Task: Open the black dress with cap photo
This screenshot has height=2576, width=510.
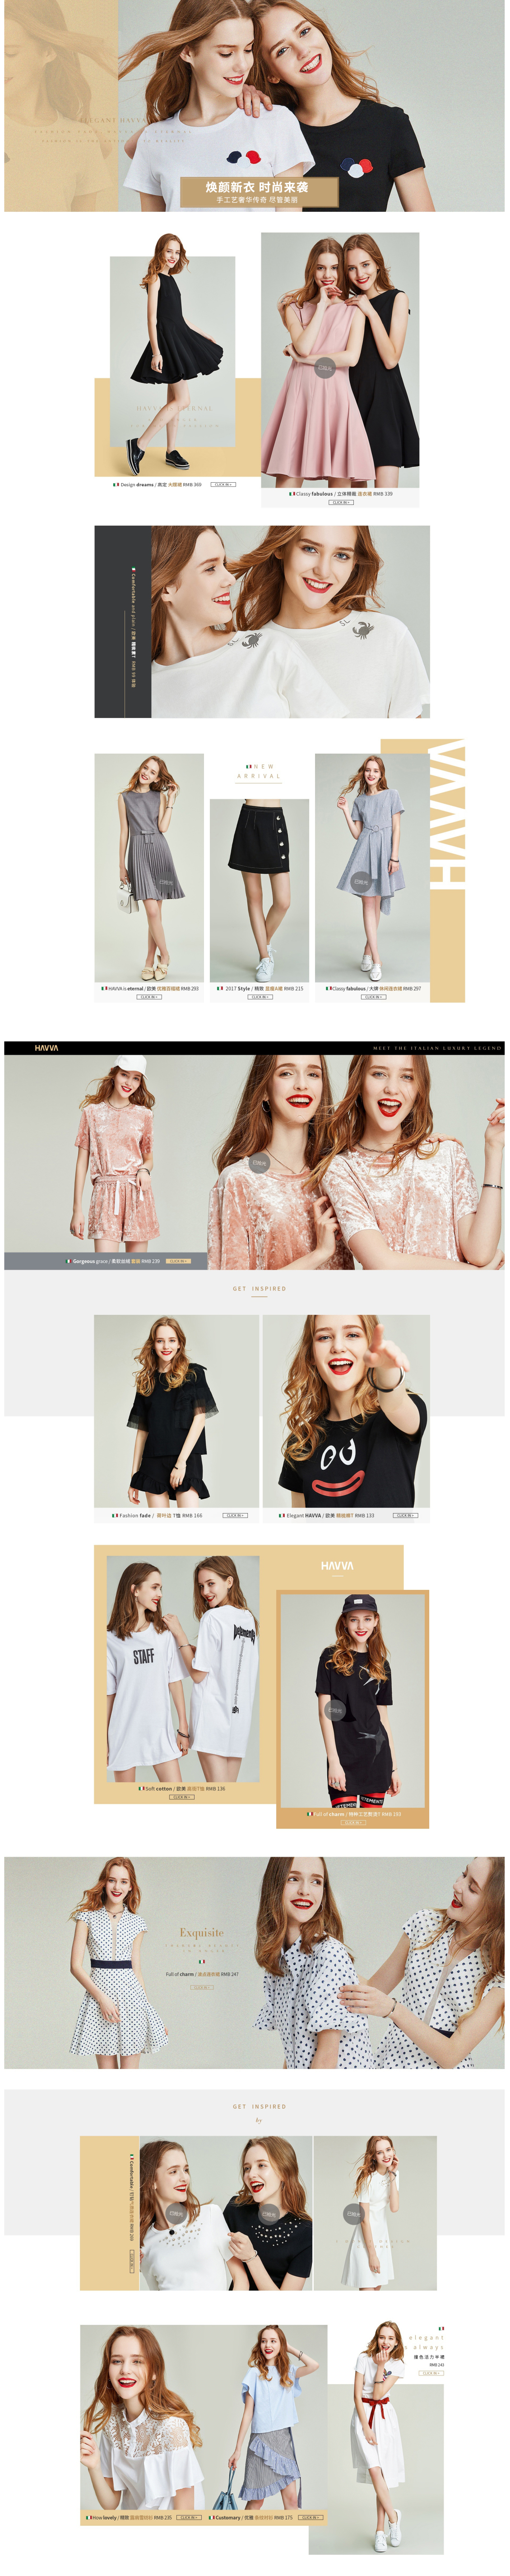Action: pos(352,1701)
